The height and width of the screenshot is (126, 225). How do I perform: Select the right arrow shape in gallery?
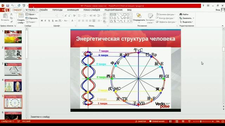(x=124, y=18)
